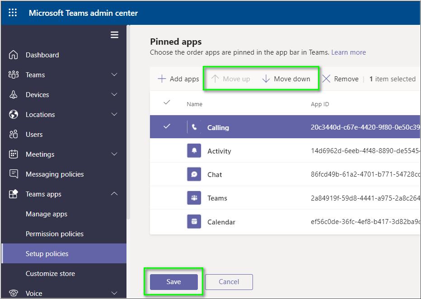Click the Chat app ID starting 86fcd49b
The width and height of the screenshot is (421, 299).
(x=365, y=174)
